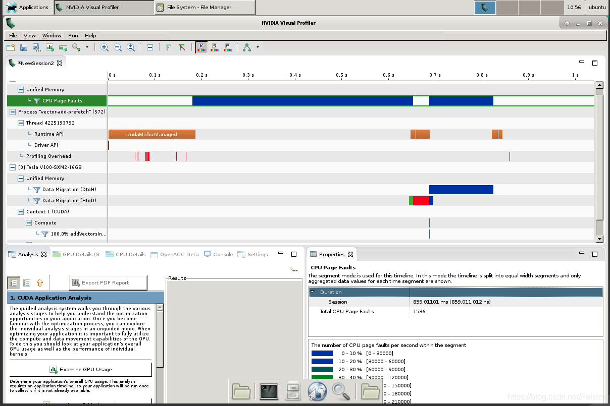Click Export PDF Report button

coord(108,283)
